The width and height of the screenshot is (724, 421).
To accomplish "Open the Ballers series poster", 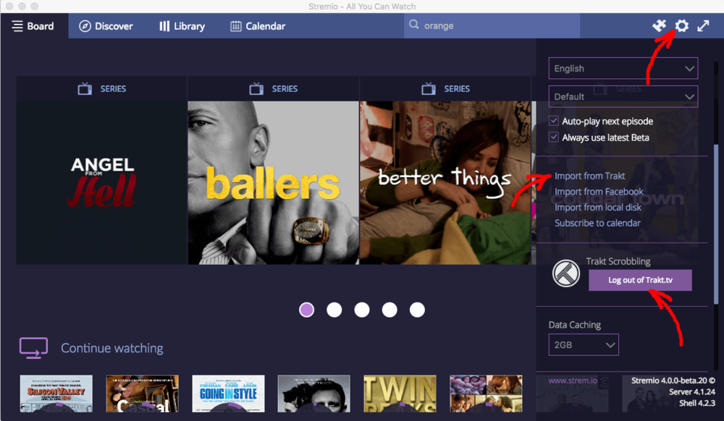I will pyautogui.click(x=274, y=182).
